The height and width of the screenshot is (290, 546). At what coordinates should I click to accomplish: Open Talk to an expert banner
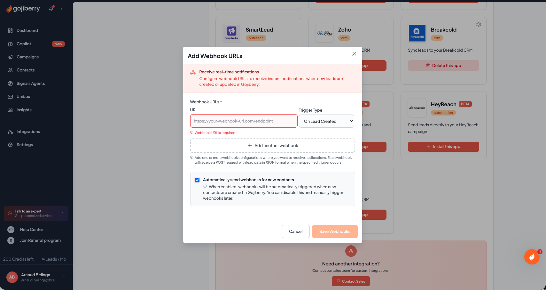click(36, 214)
